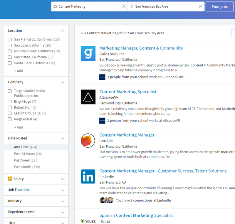Check the Target Market Media Publications company filter
This screenshot has height=224, width=235.
tap(10, 91)
